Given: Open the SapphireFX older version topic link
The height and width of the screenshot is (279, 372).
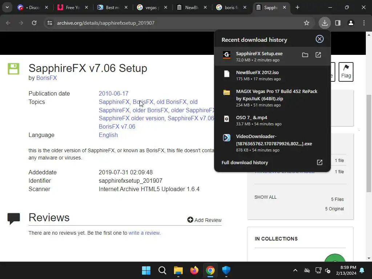Looking at the screenshot, I should click(x=132, y=118).
